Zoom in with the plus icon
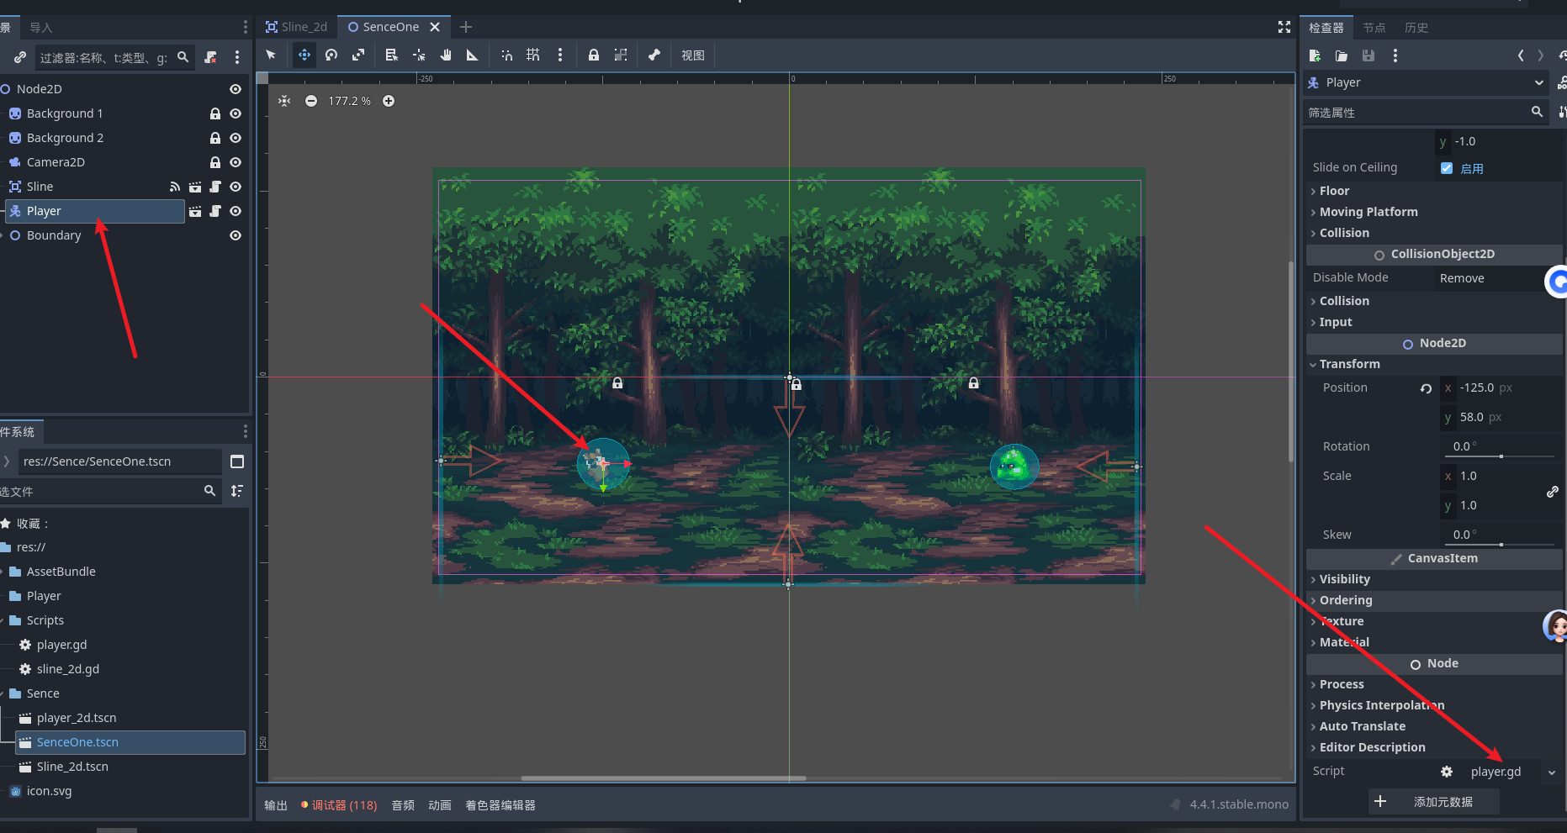 click(x=389, y=101)
